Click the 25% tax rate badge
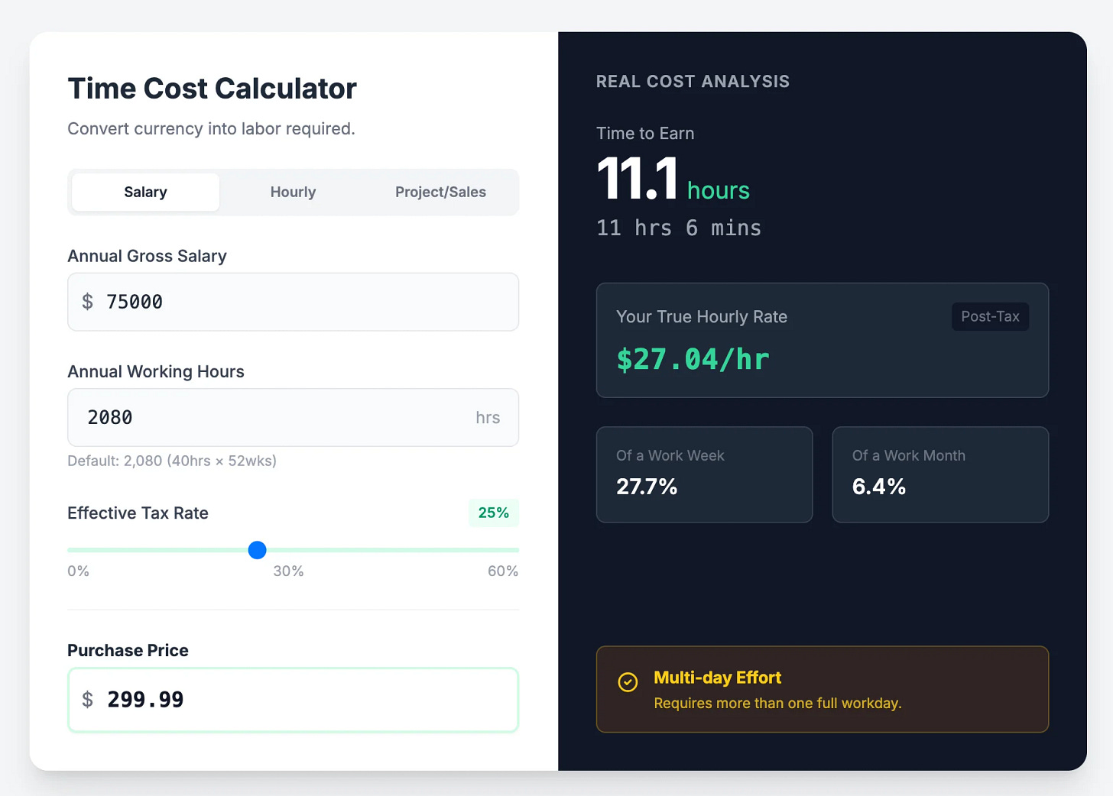The width and height of the screenshot is (1113, 796). click(x=494, y=513)
